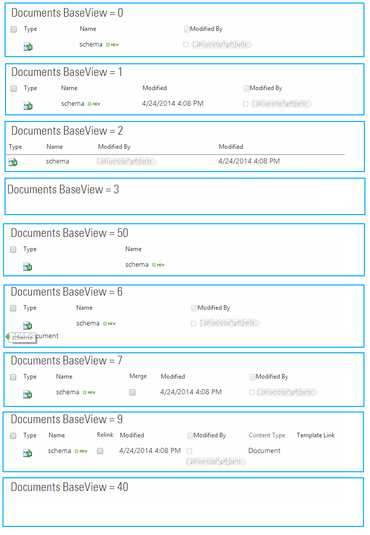
Task: Sort by Name column in BaseView = 50
Action: pyautogui.click(x=133, y=249)
